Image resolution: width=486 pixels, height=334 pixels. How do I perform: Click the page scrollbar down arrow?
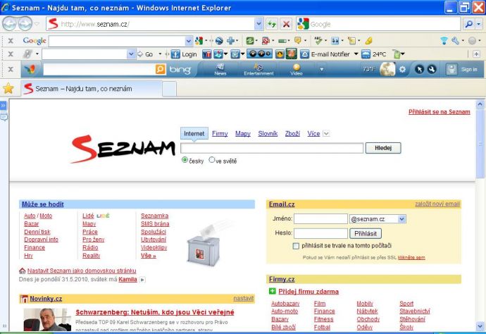point(480,326)
